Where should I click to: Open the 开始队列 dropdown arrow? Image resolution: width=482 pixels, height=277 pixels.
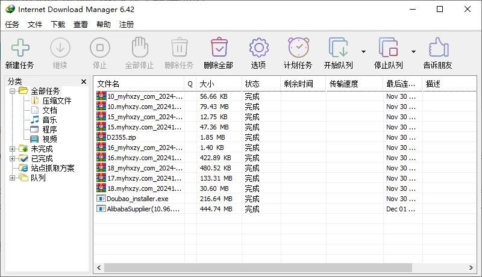pos(363,52)
